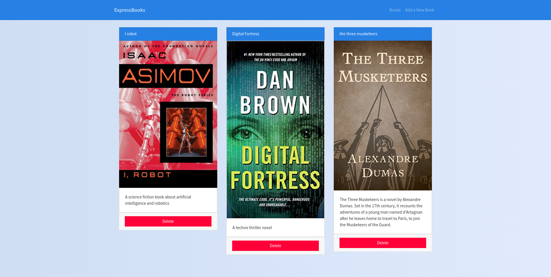Image resolution: width=551 pixels, height=277 pixels.
Task: Open the Add a New Book page
Action: (420, 10)
